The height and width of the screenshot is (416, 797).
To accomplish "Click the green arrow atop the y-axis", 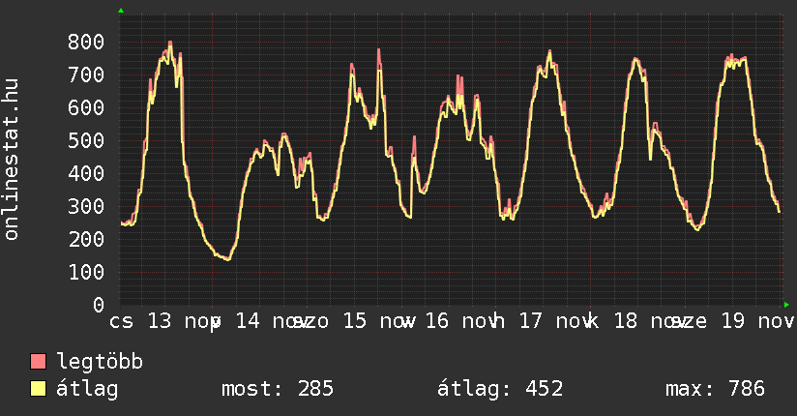I will [x=120, y=11].
